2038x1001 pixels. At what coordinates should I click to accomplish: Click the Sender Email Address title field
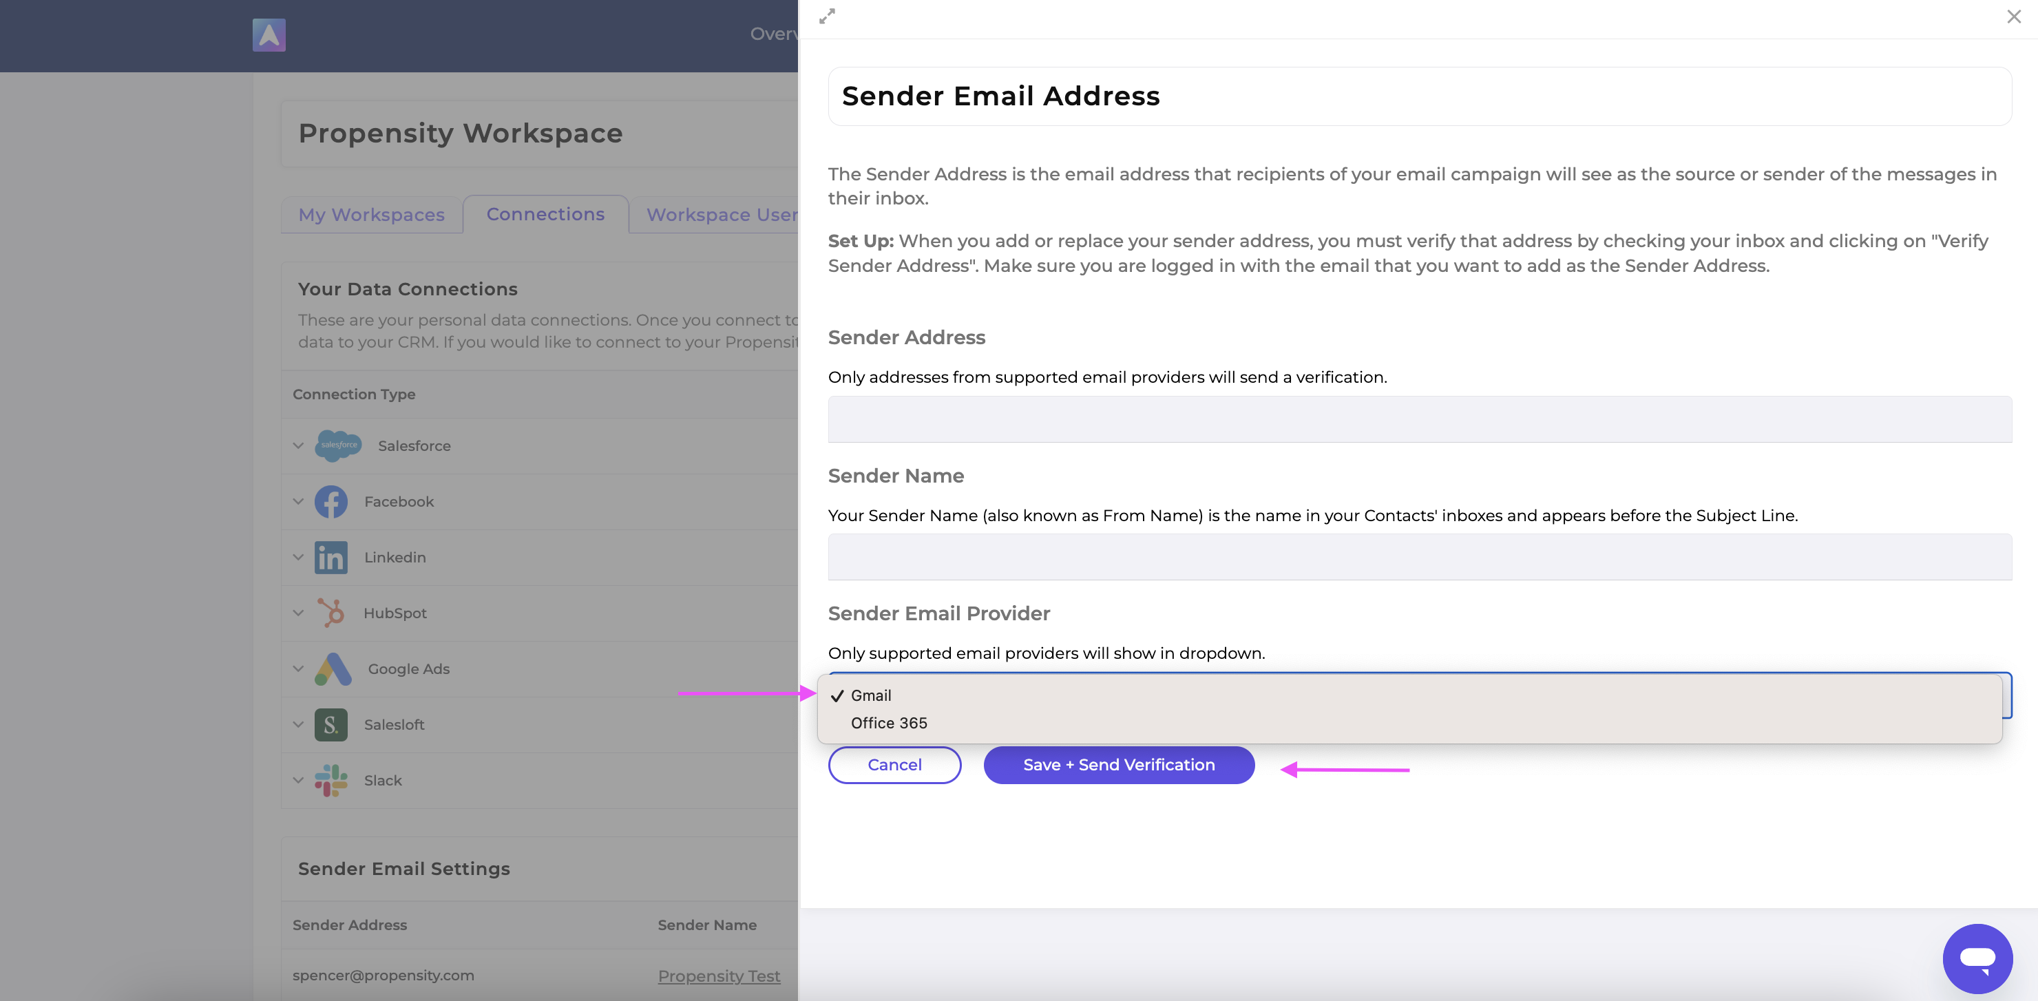pos(1419,96)
